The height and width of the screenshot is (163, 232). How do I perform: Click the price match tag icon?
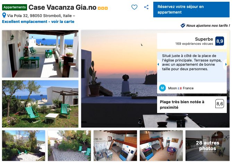(183, 25)
